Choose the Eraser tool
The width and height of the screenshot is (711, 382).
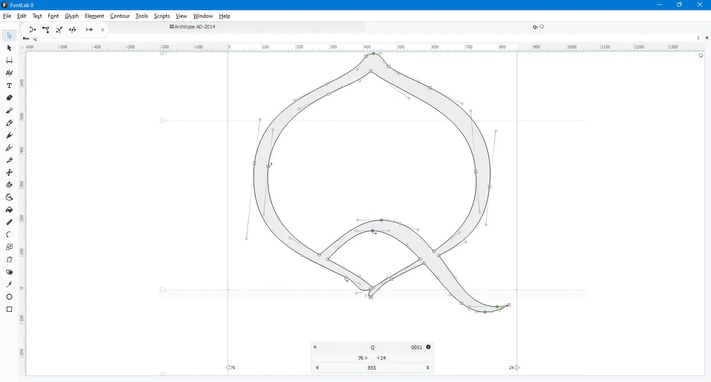(9, 98)
